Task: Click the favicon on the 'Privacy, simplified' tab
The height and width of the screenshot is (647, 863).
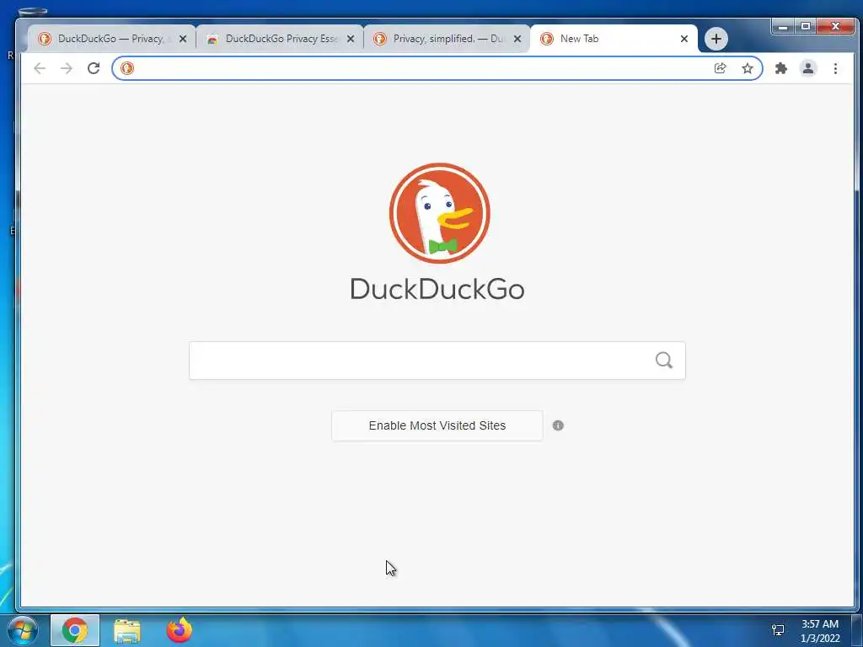Action: pos(379,39)
